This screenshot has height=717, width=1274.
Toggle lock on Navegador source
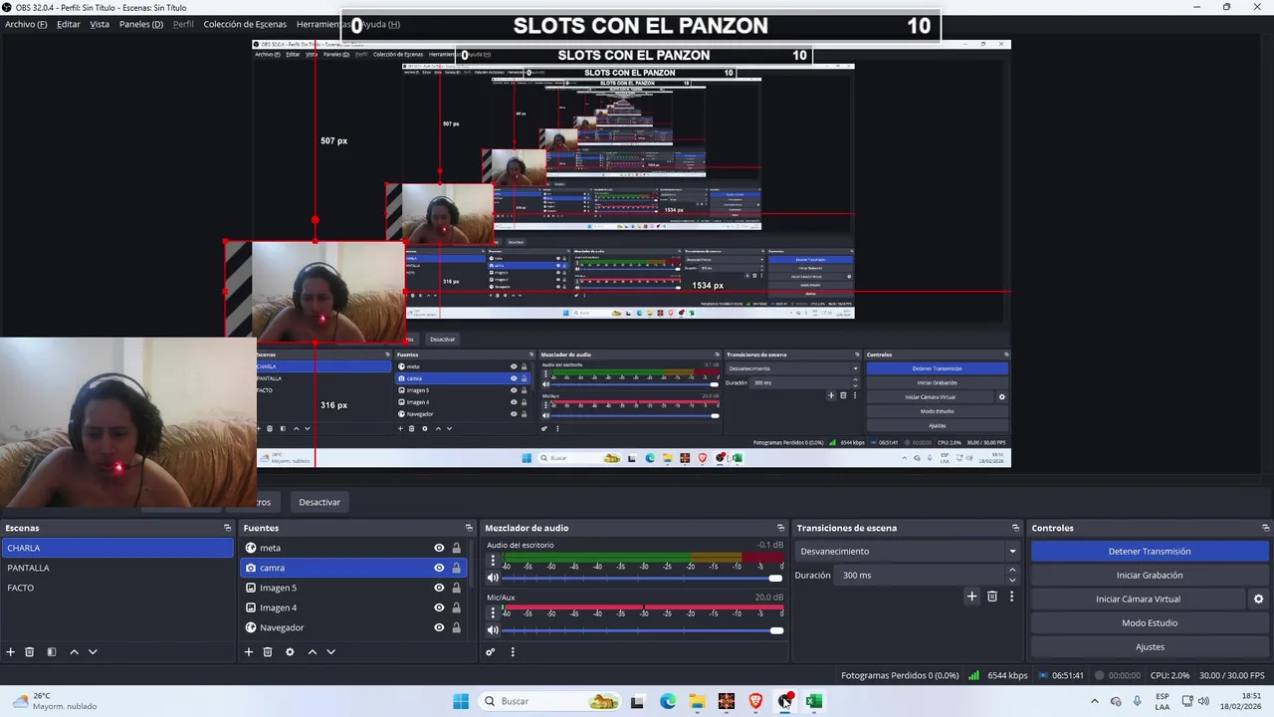[x=457, y=627]
